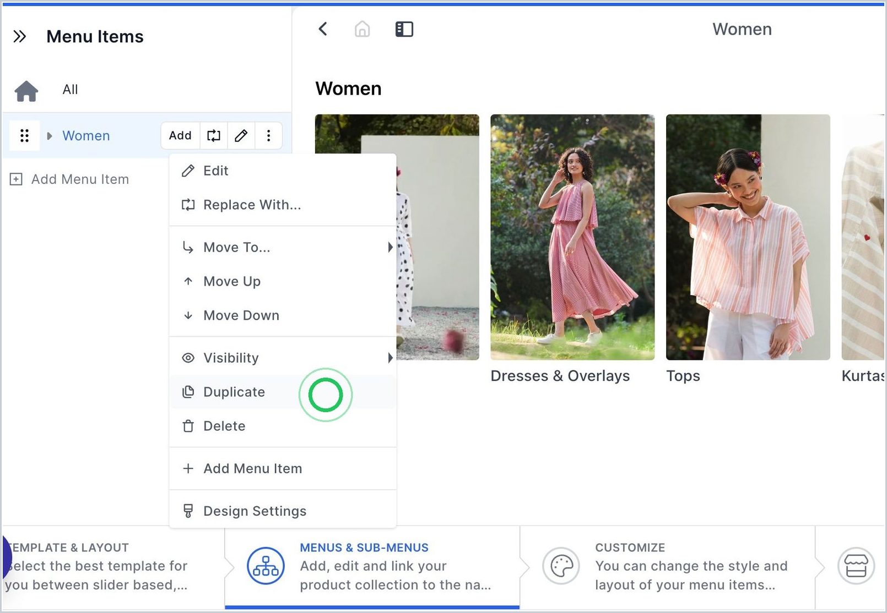The height and width of the screenshot is (613, 887).
Task: Select Duplicate in the context menu
Action: [283, 392]
